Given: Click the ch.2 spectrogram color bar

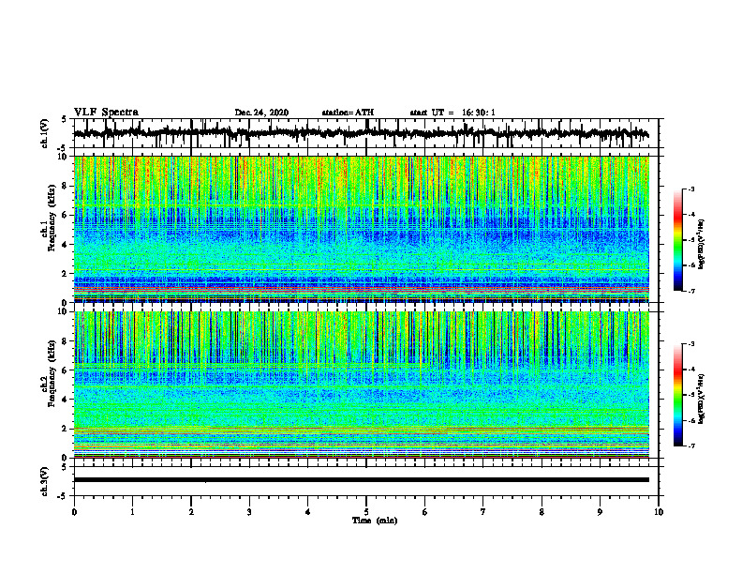Looking at the screenshot, I should coord(678,395).
